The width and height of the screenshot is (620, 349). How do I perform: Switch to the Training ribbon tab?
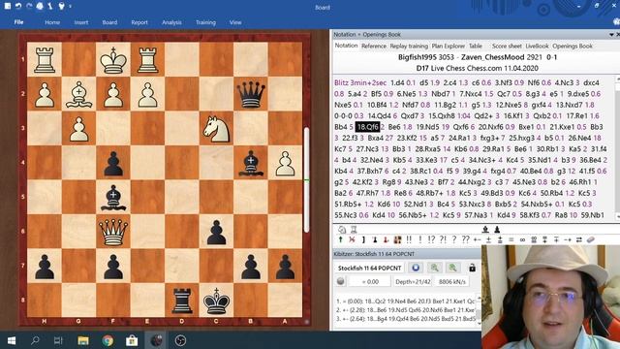point(205,22)
